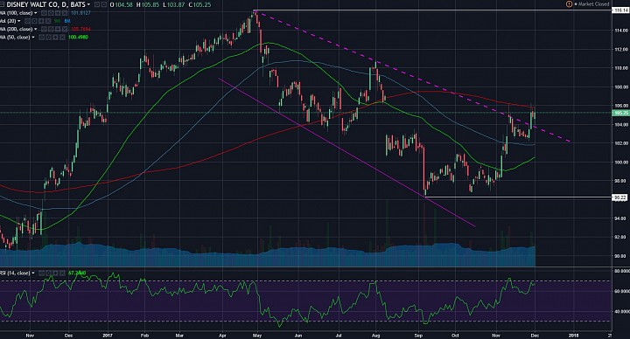This screenshot has height=339, width=630.
Task: Toggle visibility of MA (200, close)
Action: pyautogui.click(x=44, y=29)
